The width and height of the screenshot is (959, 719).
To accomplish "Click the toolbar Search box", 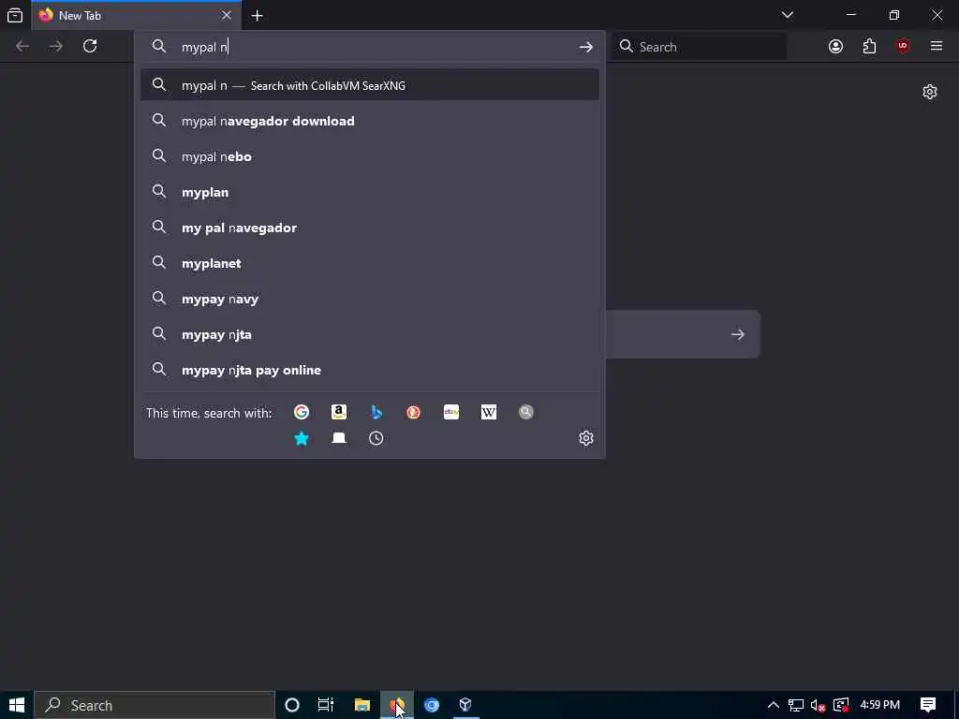I will 699,47.
